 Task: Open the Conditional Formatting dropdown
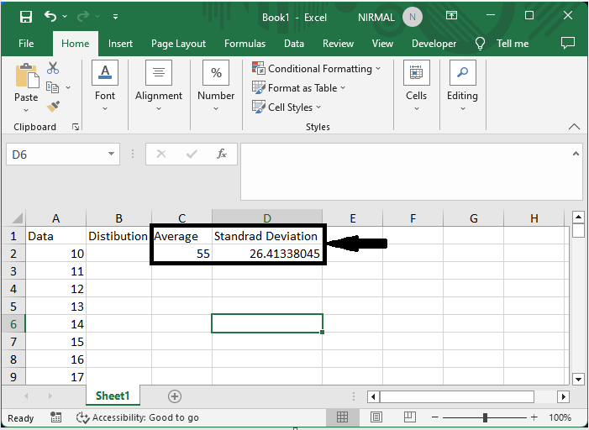[317, 69]
